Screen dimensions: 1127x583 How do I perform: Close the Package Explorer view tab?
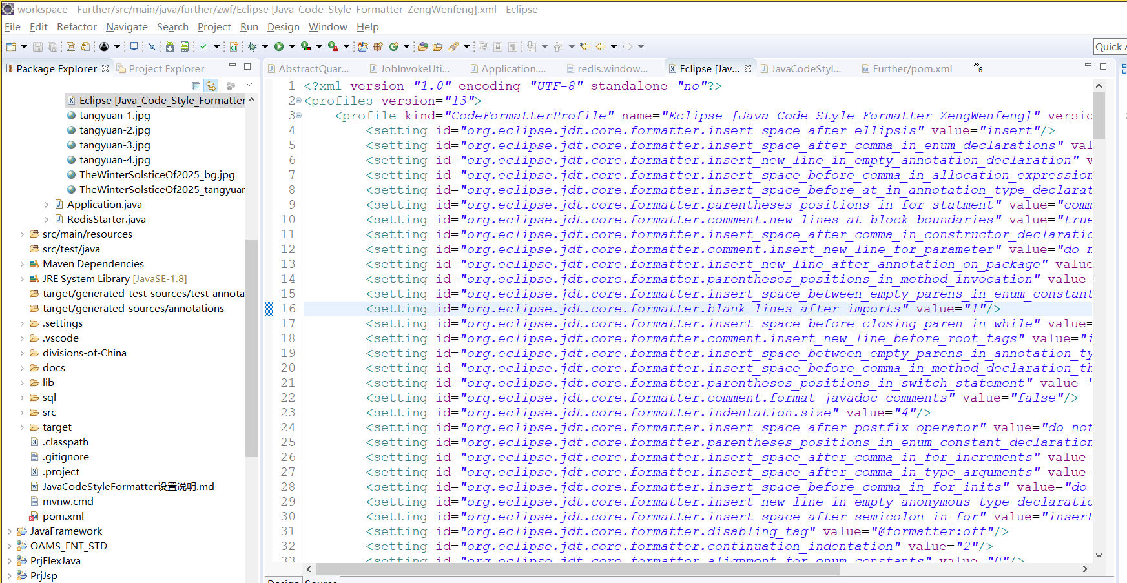(105, 68)
